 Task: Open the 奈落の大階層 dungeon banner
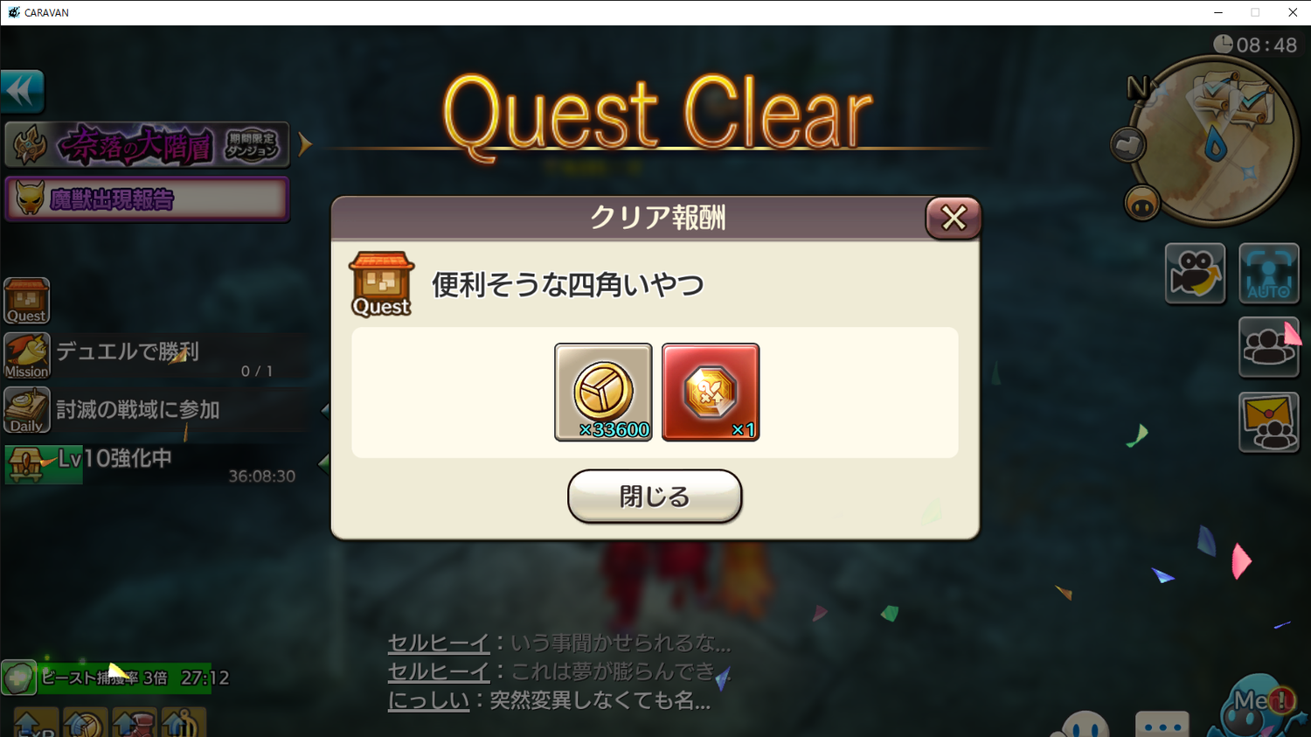click(x=147, y=144)
